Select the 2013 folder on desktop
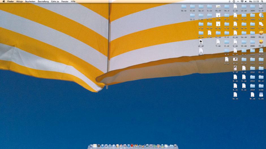The height and width of the screenshot is (149, 266). [253, 78]
